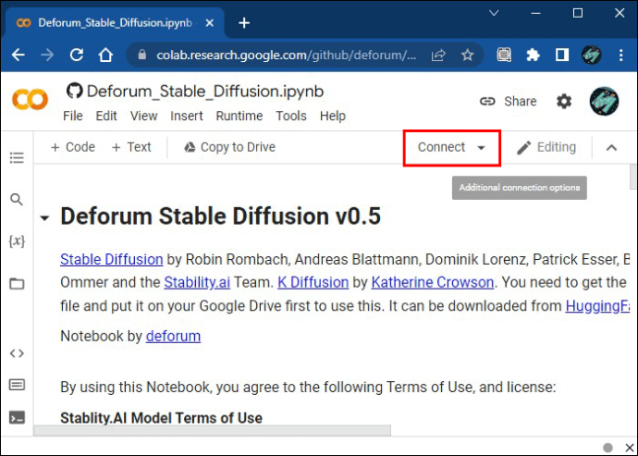This screenshot has height=456, width=638.
Task: Close the Deforum_Stable_Diffusion.ipynb tab
Action: 210,23
